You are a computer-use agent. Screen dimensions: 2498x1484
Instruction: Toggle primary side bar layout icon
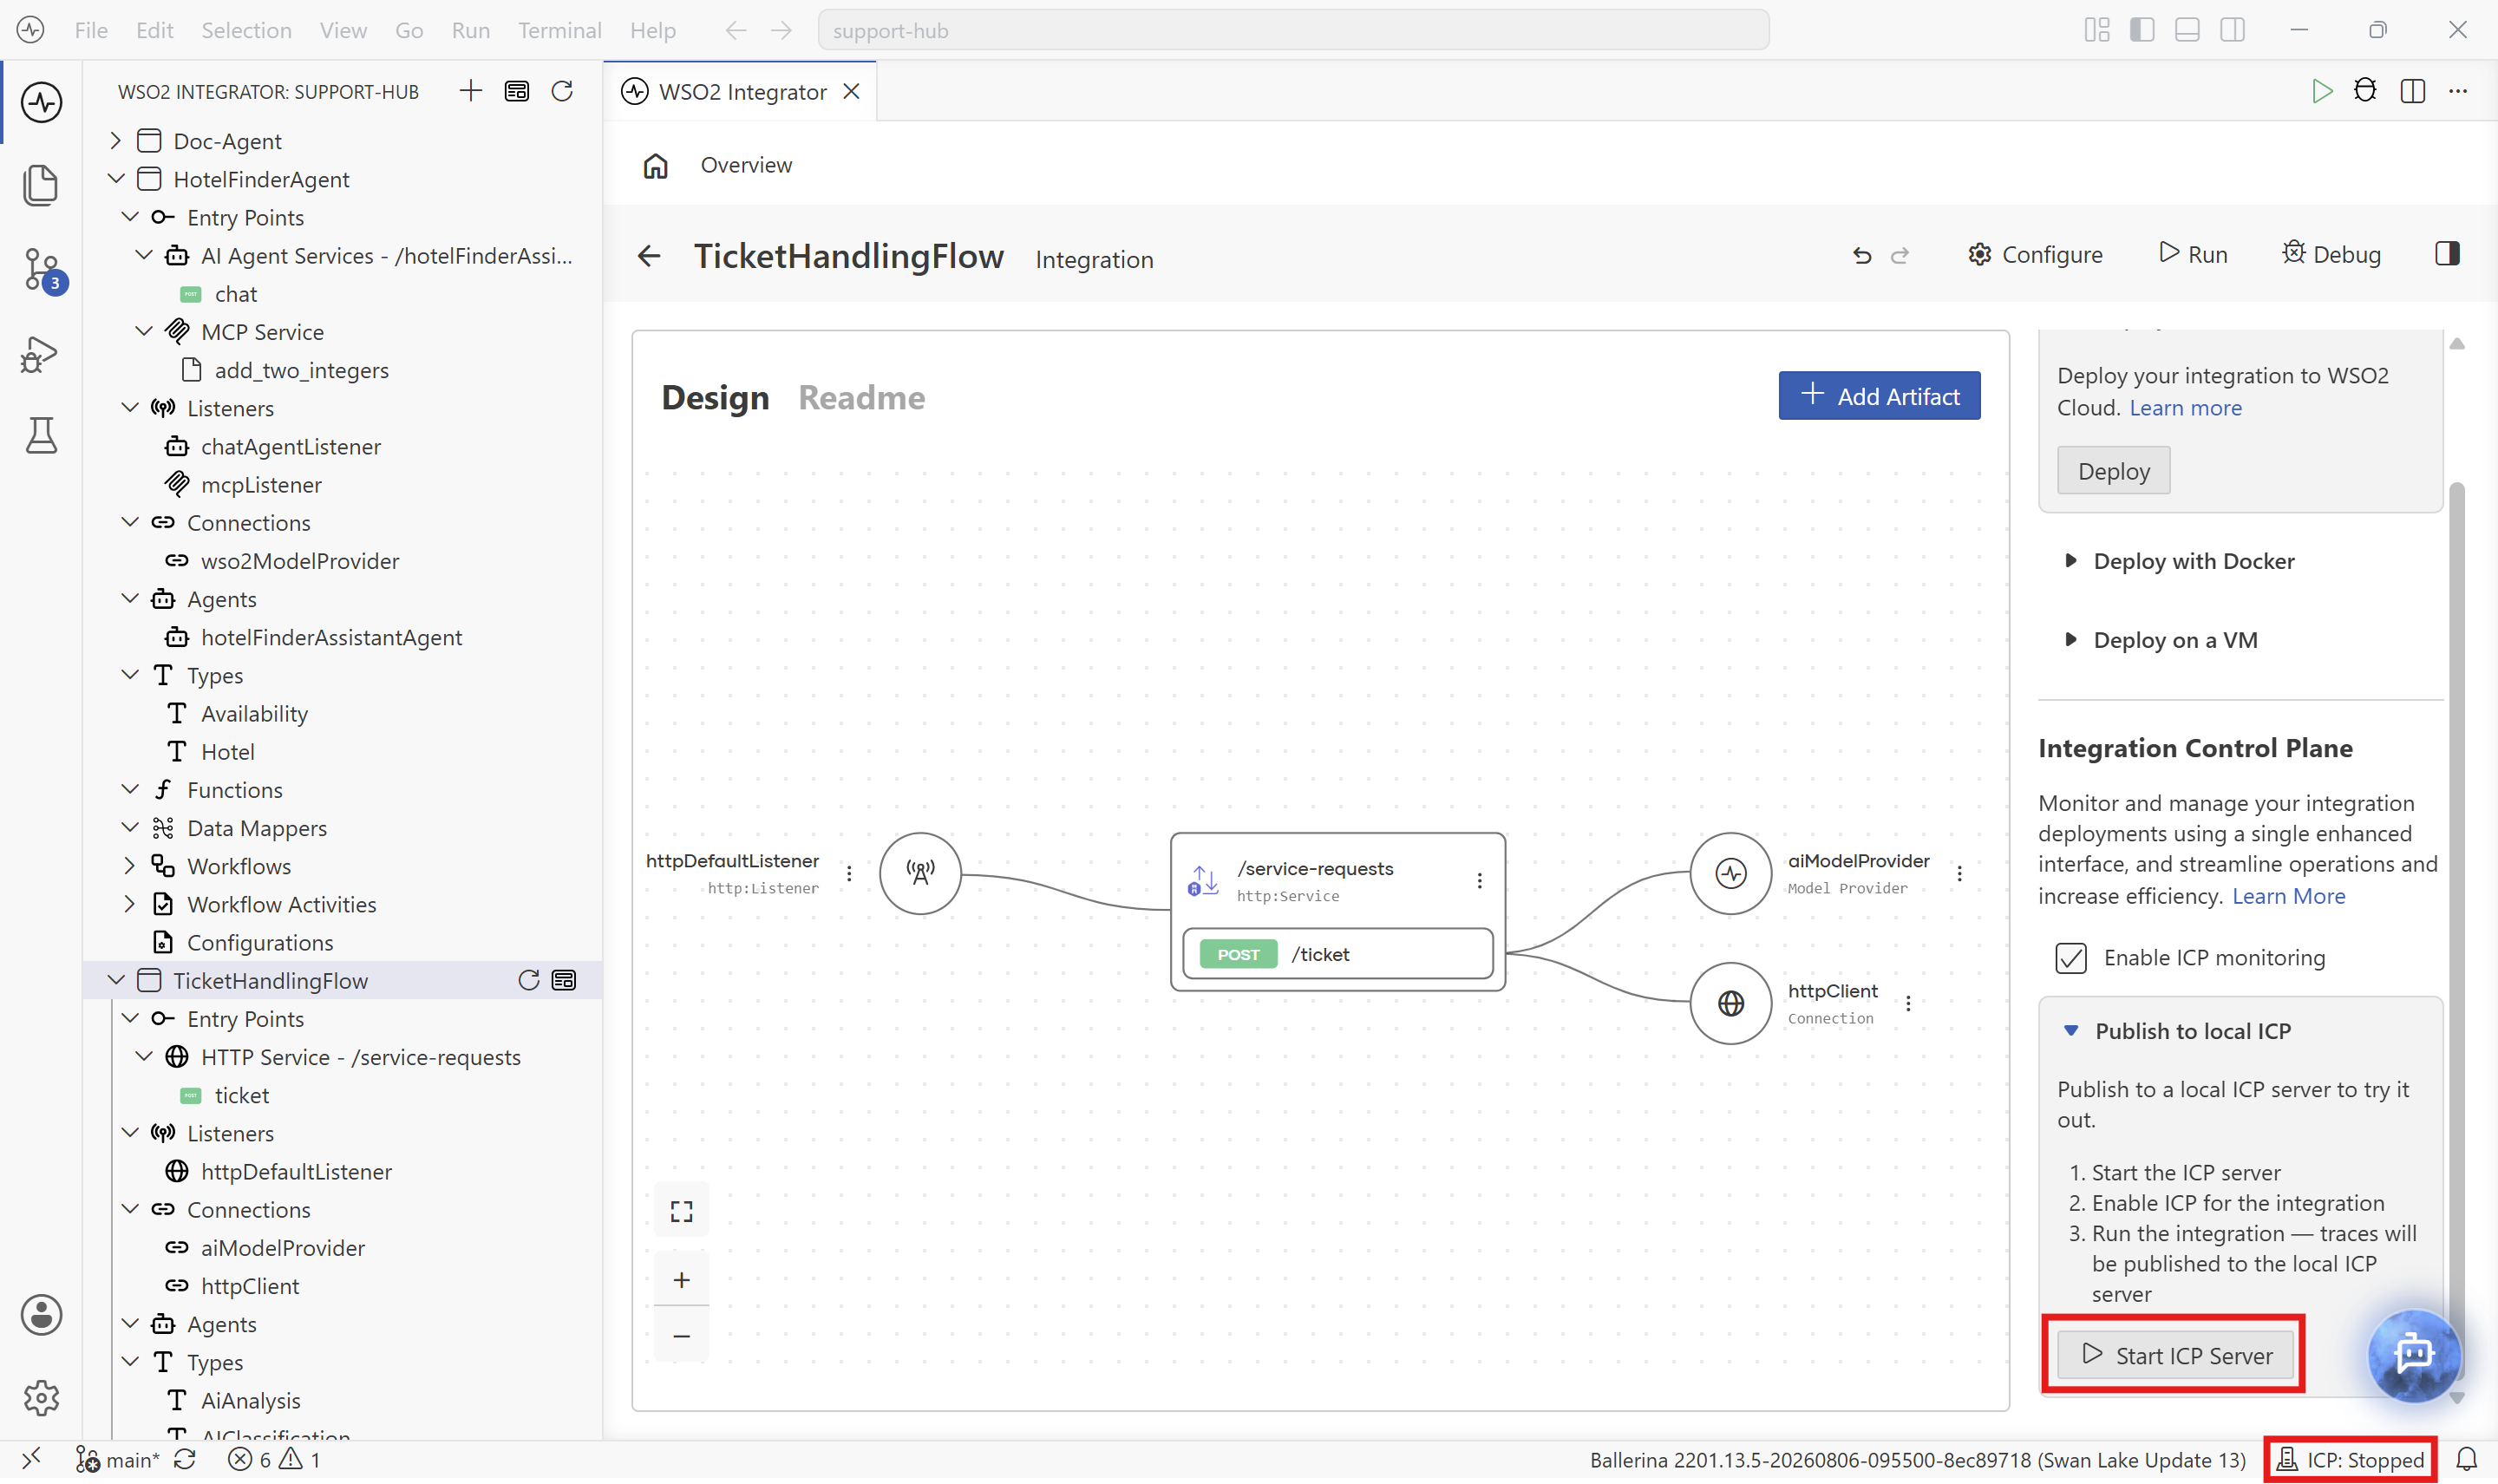point(2142,30)
